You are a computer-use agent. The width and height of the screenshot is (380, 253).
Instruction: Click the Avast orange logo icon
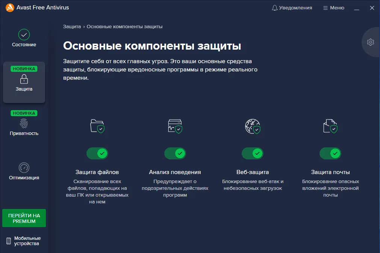tap(10, 8)
